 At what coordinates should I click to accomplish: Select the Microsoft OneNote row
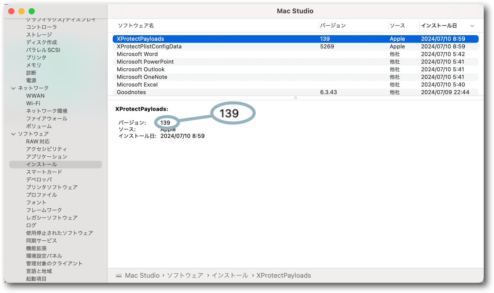click(295, 77)
